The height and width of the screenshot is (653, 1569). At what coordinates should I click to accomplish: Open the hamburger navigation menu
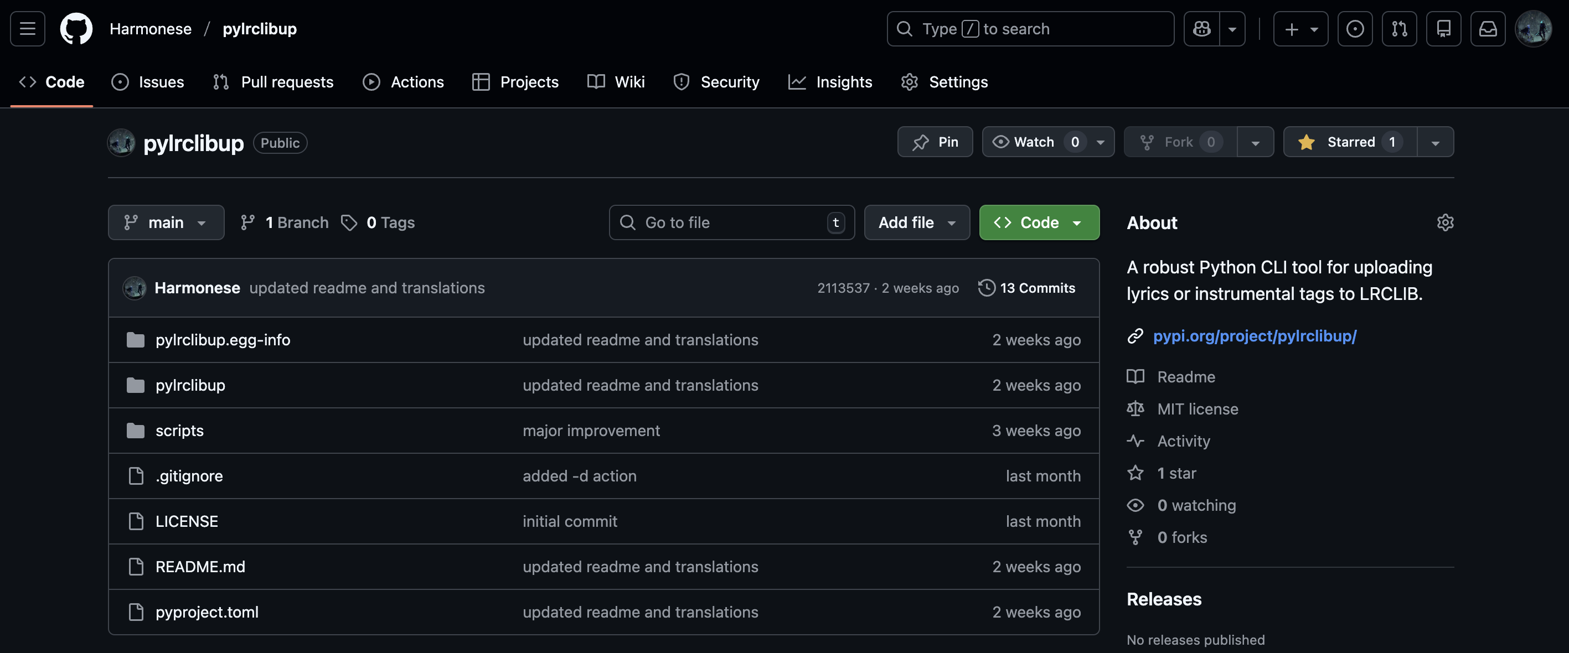[x=28, y=29]
